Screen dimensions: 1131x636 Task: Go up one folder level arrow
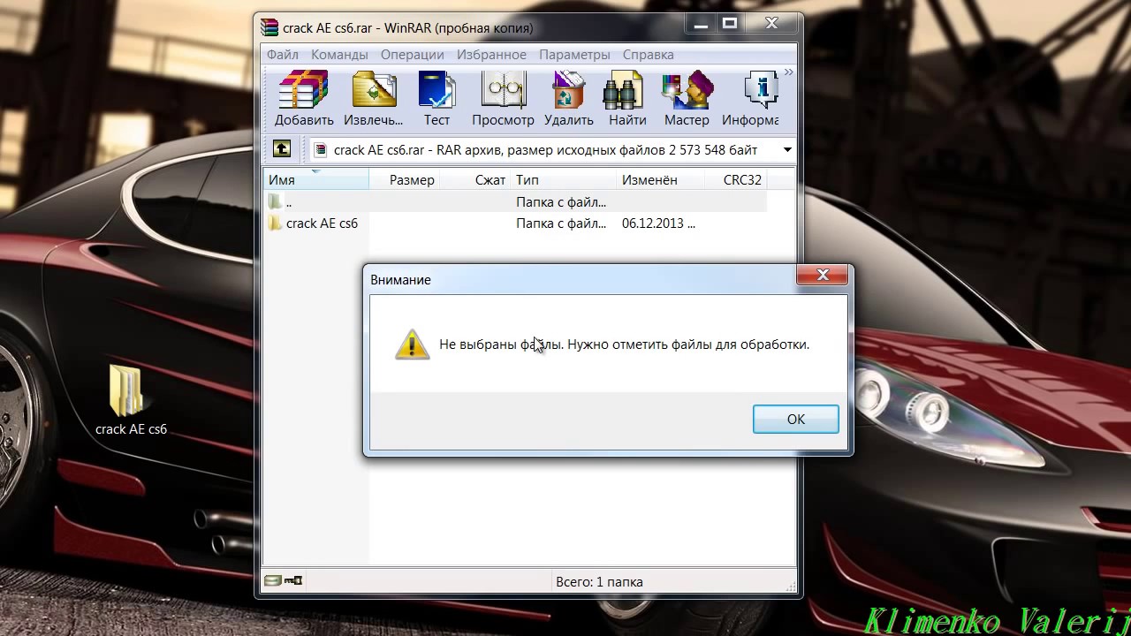point(281,149)
